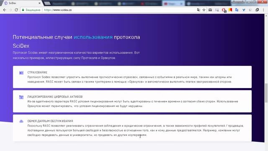The width and height of the screenshot is (268, 151).
Task: Click the line starting наводнения. RASC может
Action: click(x=129, y=82)
